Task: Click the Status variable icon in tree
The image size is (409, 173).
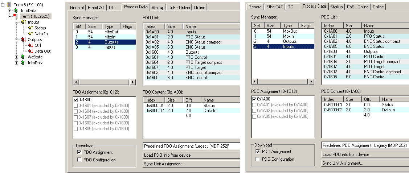Action: coord(30,28)
